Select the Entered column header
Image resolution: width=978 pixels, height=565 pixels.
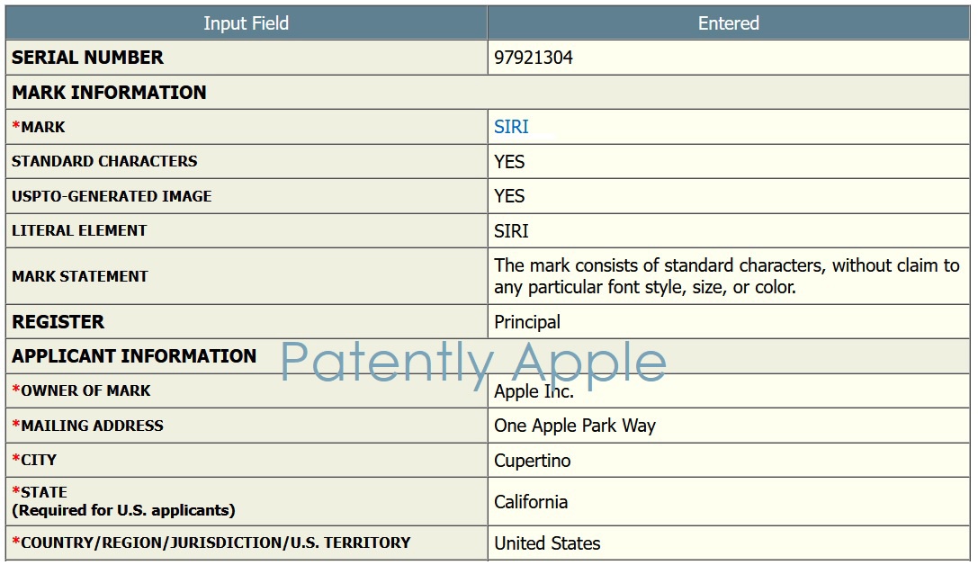click(728, 23)
